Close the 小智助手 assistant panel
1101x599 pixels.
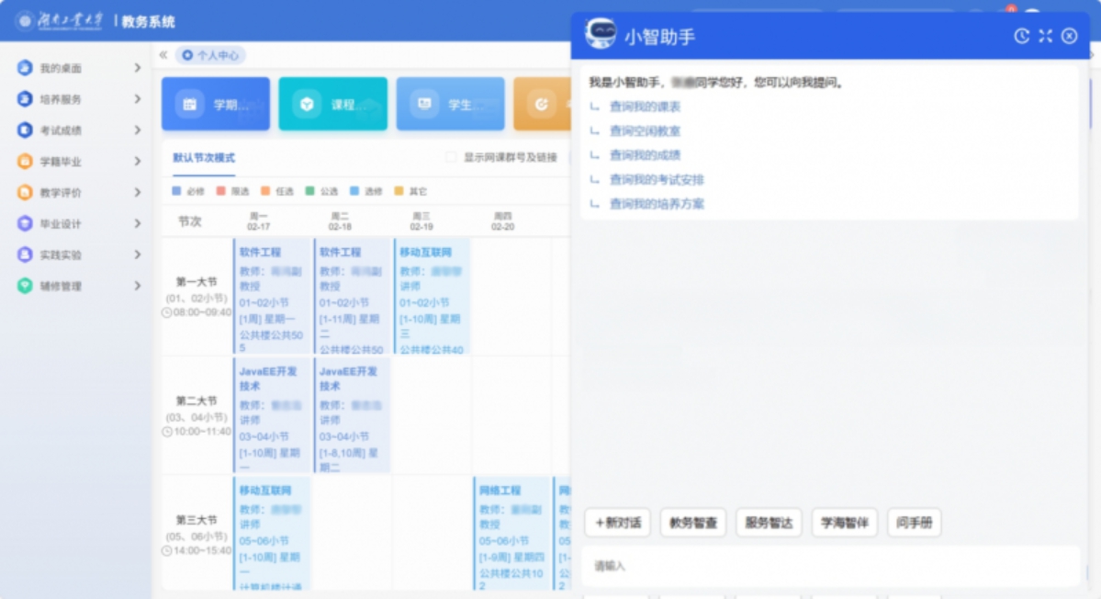(1069, 36)
